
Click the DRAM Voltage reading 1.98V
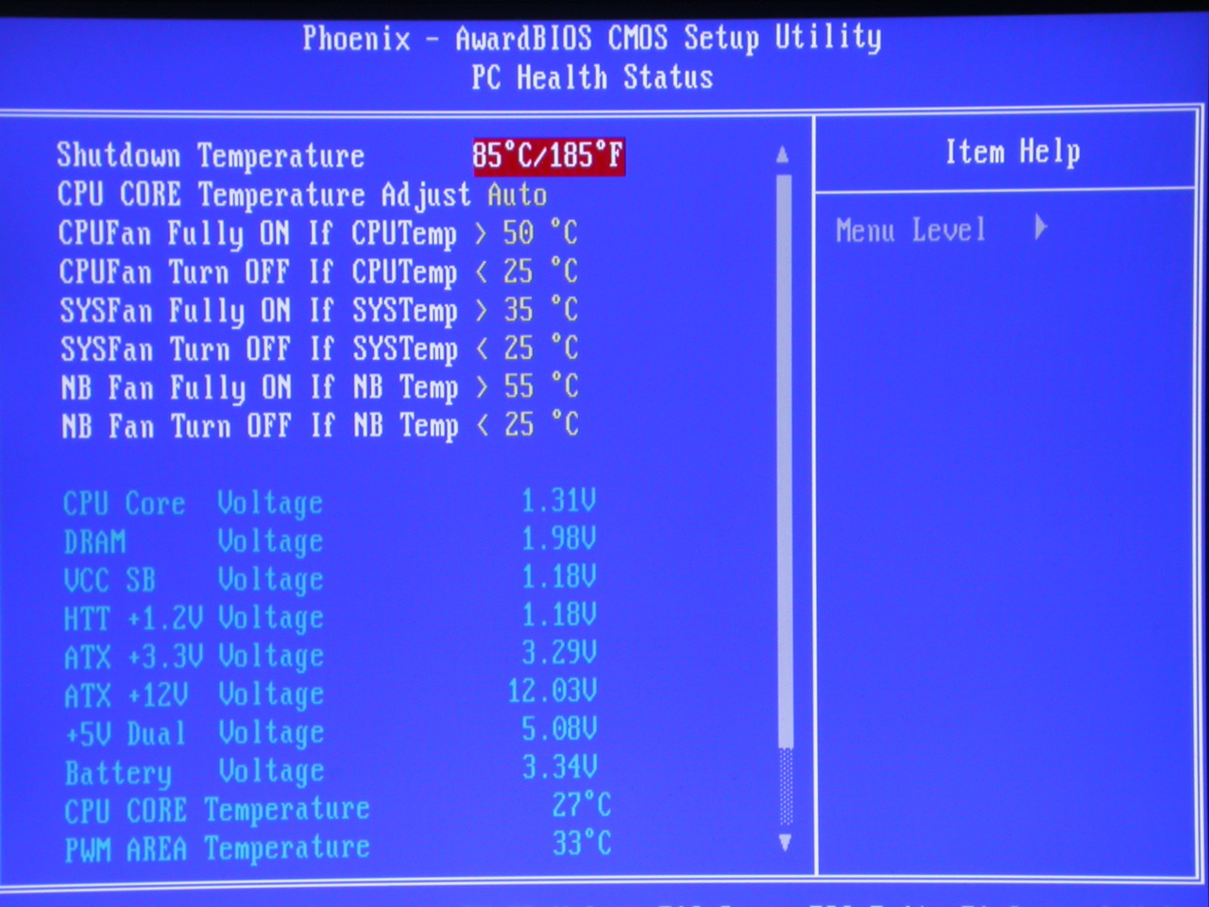pos(559,539)
